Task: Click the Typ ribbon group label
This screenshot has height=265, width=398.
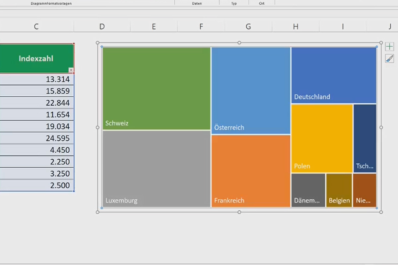Action: pyautogui.click(x=234, y=3)
